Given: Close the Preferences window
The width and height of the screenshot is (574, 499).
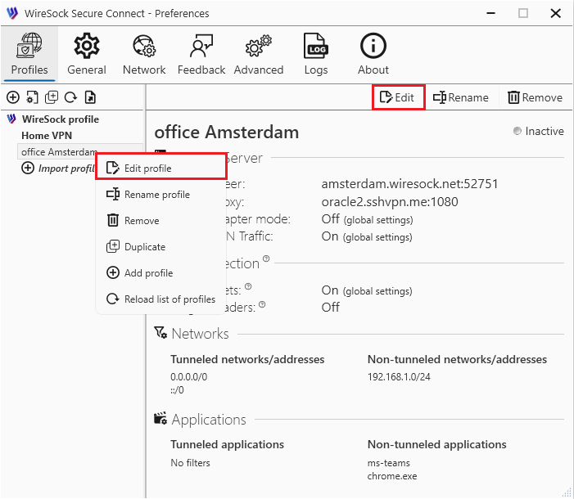Looking at the screenshot, I should (x=556, y=14).
